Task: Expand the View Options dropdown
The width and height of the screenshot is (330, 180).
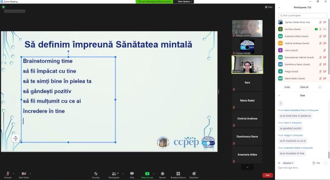Action: point(185,2)
